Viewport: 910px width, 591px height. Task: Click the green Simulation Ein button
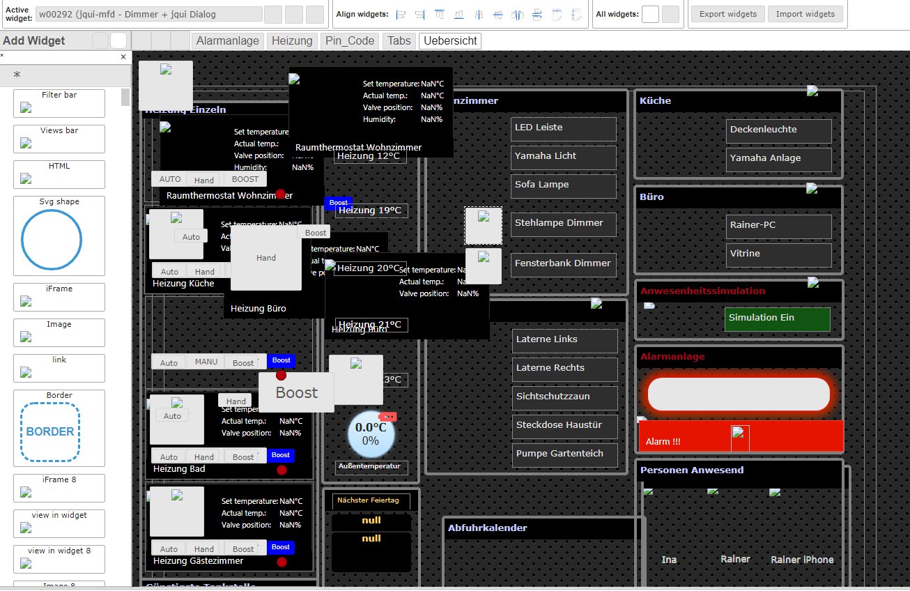coord(778,319)
